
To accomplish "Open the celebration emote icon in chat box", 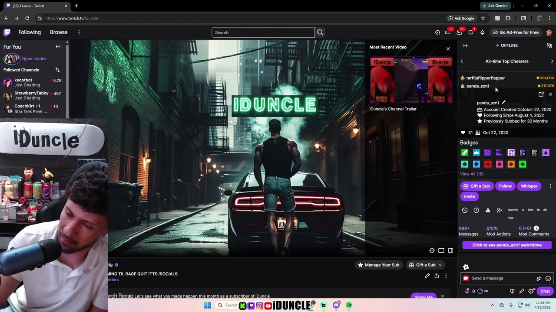I will tap(539, 279).
